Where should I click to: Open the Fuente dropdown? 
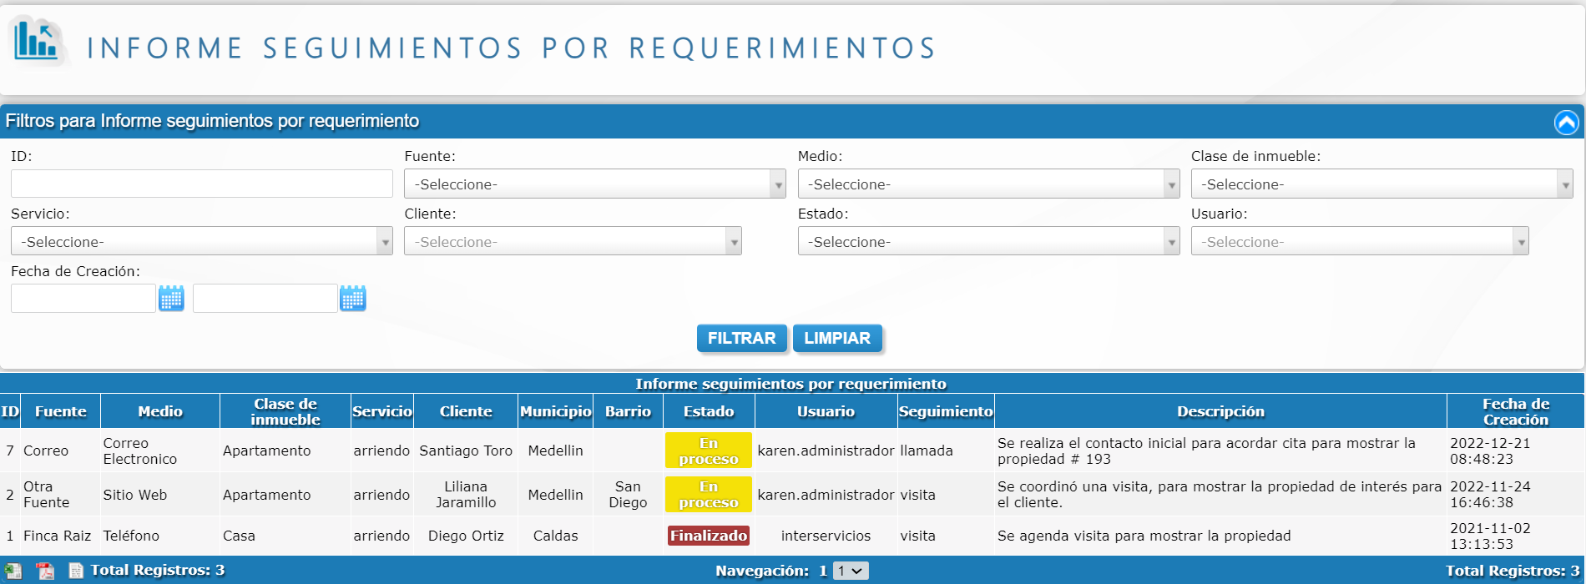(594, 184)
